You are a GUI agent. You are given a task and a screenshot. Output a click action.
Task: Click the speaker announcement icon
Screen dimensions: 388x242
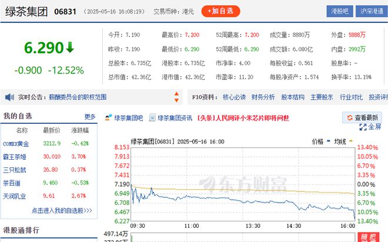click(10, 97)
